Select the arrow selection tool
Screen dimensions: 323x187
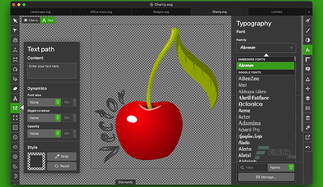tap(15, 20)
